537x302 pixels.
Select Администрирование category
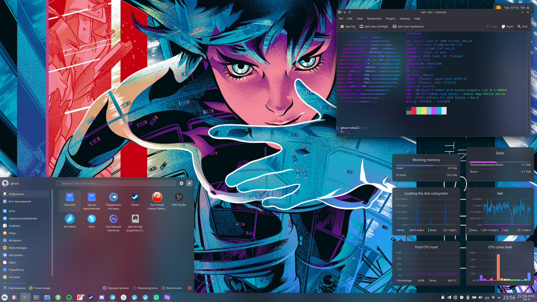(x=25, y=218)
